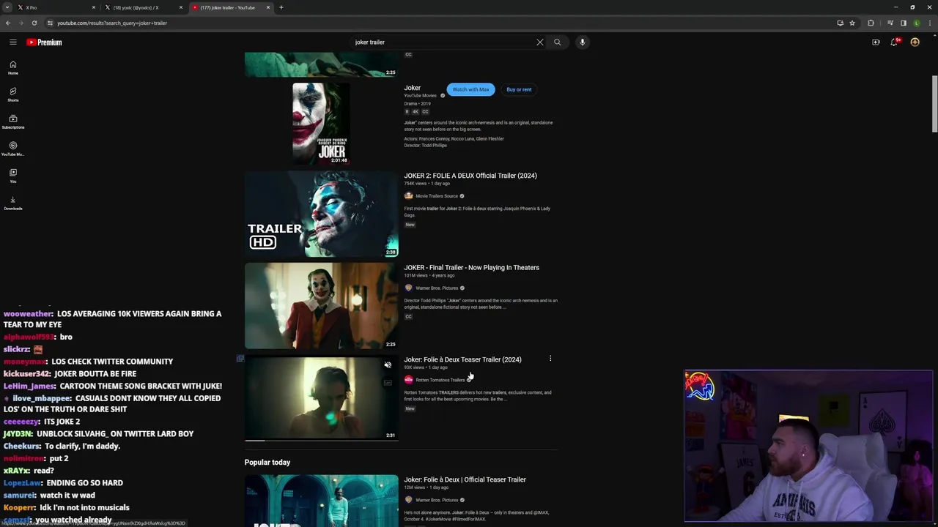
Task: Click the 101M views text
Action: pos(416,275)
